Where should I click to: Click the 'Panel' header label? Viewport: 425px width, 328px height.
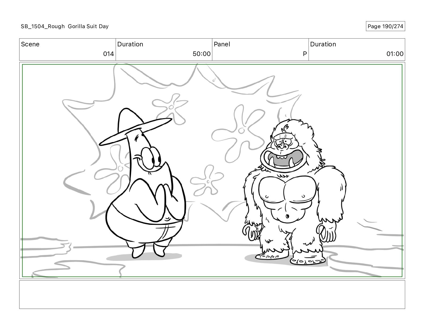(222, 44)
